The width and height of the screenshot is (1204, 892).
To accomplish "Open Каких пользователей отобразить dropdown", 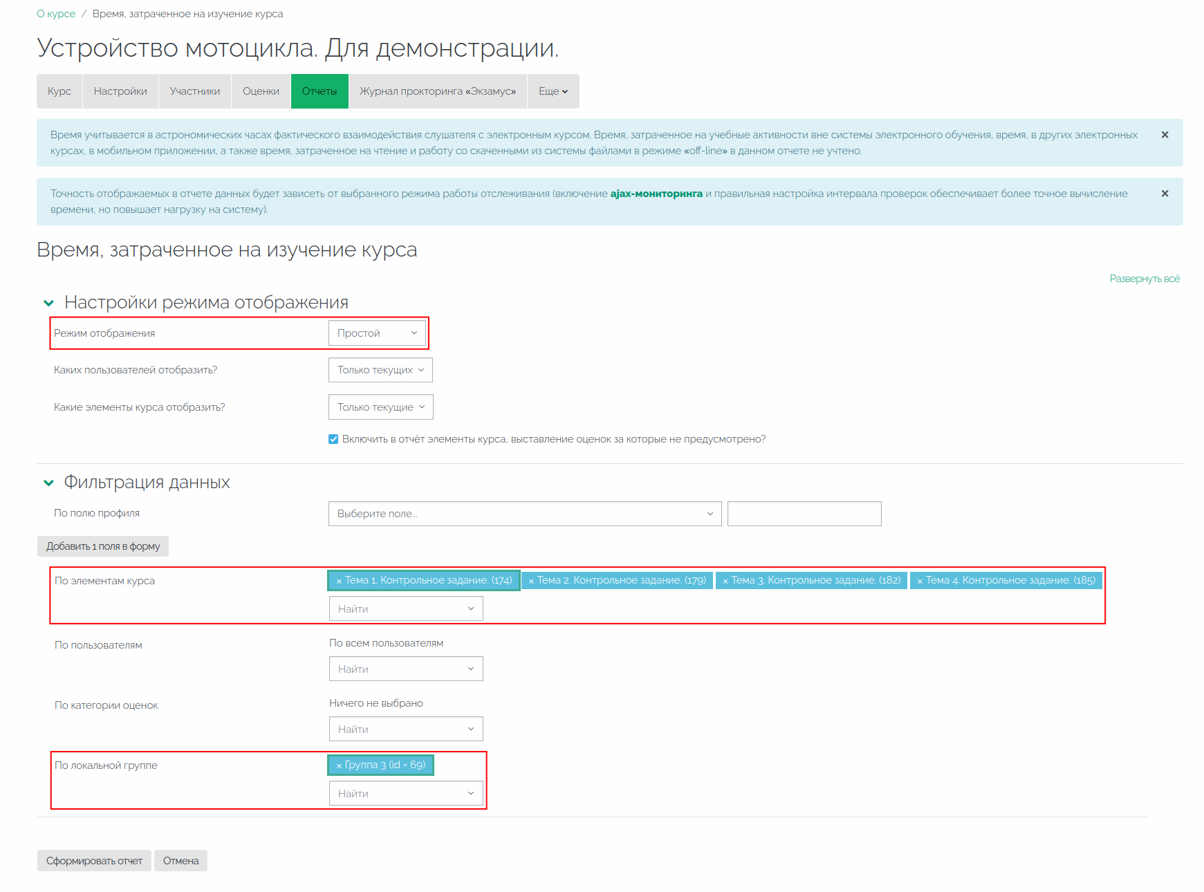I will click(x=380, y=370).
